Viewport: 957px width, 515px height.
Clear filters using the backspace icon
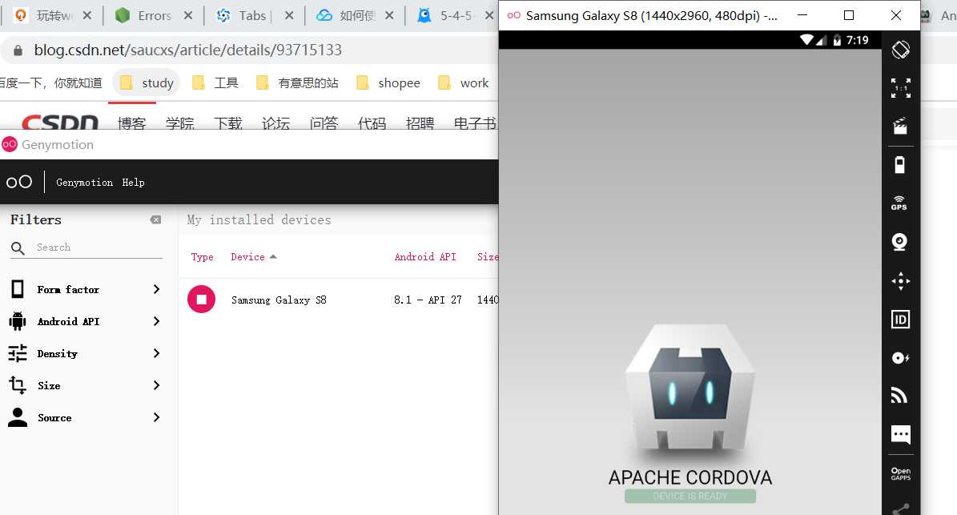click(155, 219)
